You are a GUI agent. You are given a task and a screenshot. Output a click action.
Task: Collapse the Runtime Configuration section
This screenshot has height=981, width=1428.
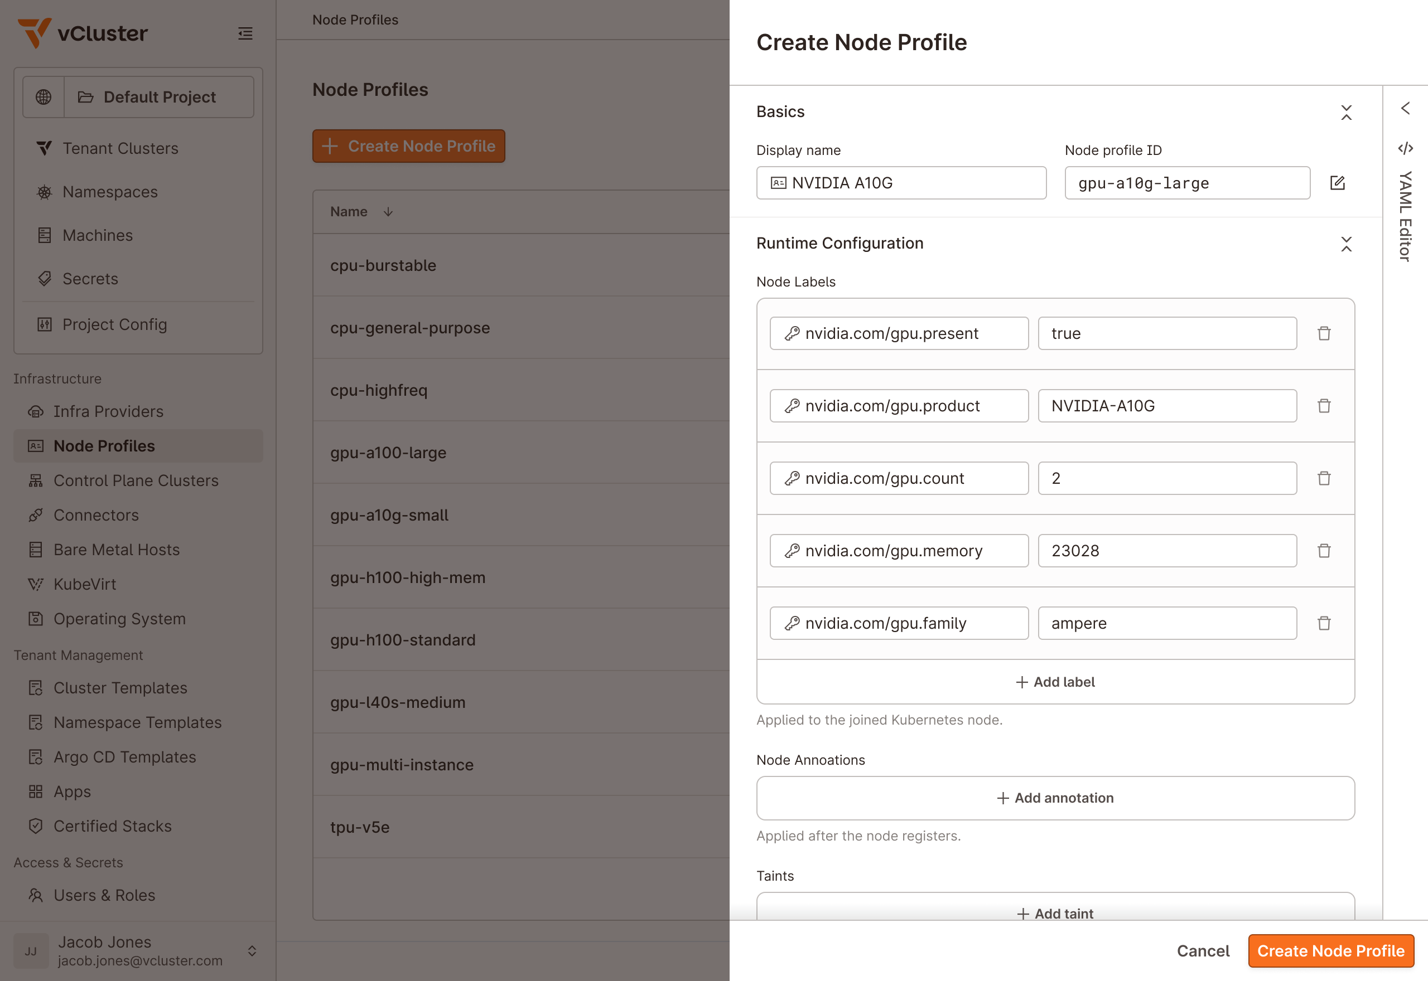pos(1346,244)
